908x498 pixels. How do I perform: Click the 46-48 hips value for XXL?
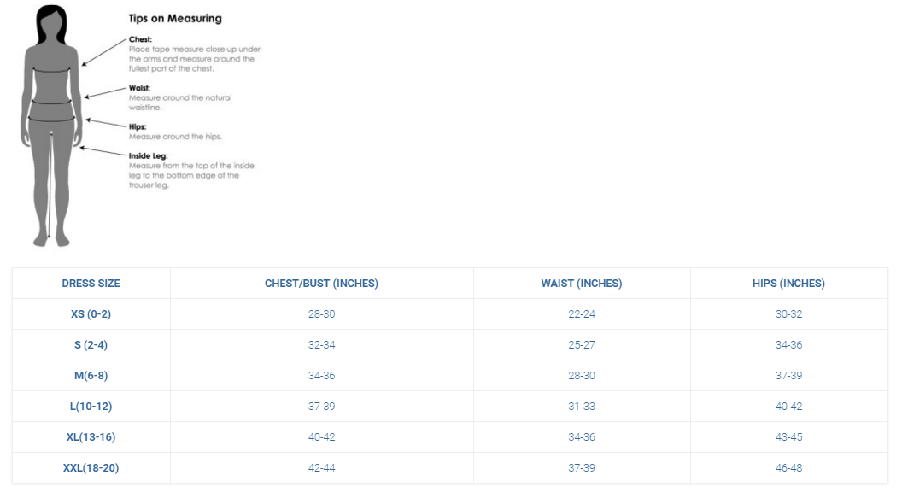tap(788, 467)
